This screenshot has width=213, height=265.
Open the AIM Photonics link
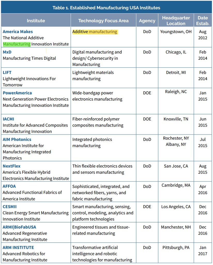(x=17, y=139)
